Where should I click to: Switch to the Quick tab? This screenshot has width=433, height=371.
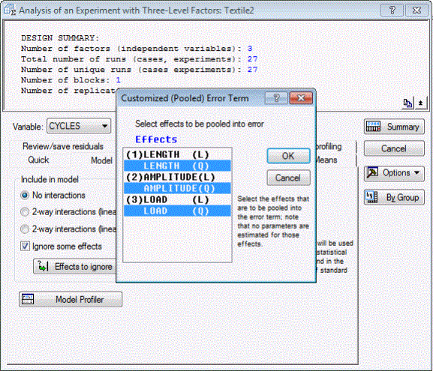coord(38,160)
